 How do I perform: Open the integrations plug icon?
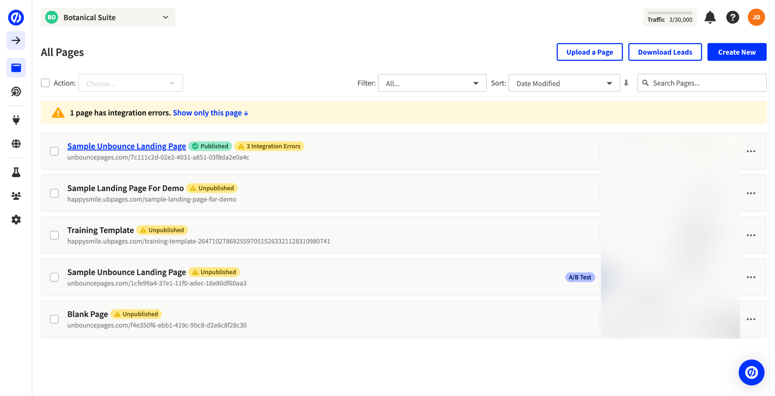tap(16, 120)
